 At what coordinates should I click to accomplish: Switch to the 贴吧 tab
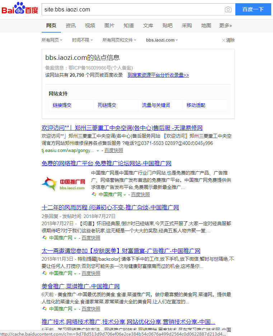click(x=167, y=25)
